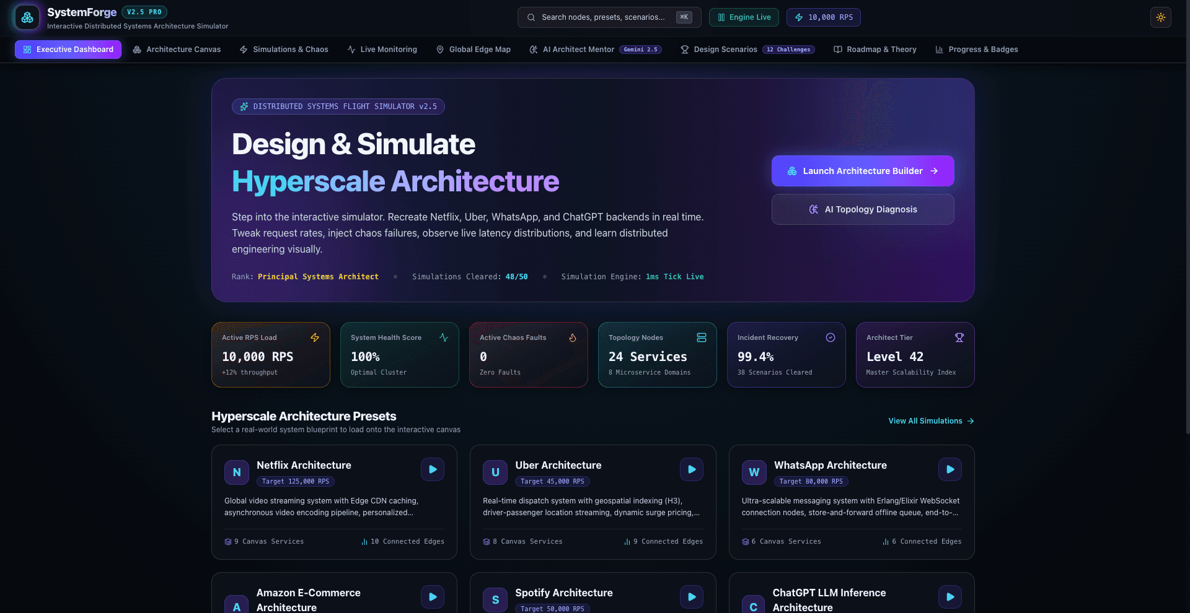Click the Engine Live status button

click(744, 17)
